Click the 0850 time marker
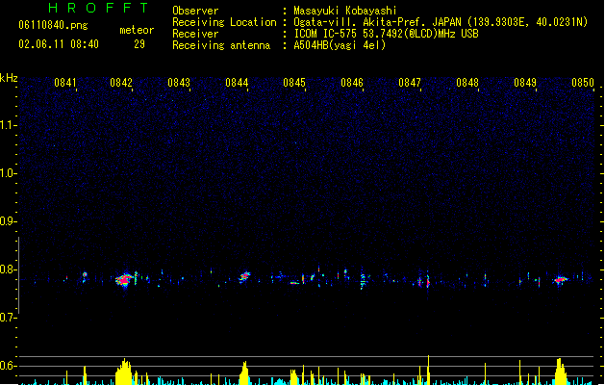Screen dimensions: 605x385 click(x=583, y=83)
